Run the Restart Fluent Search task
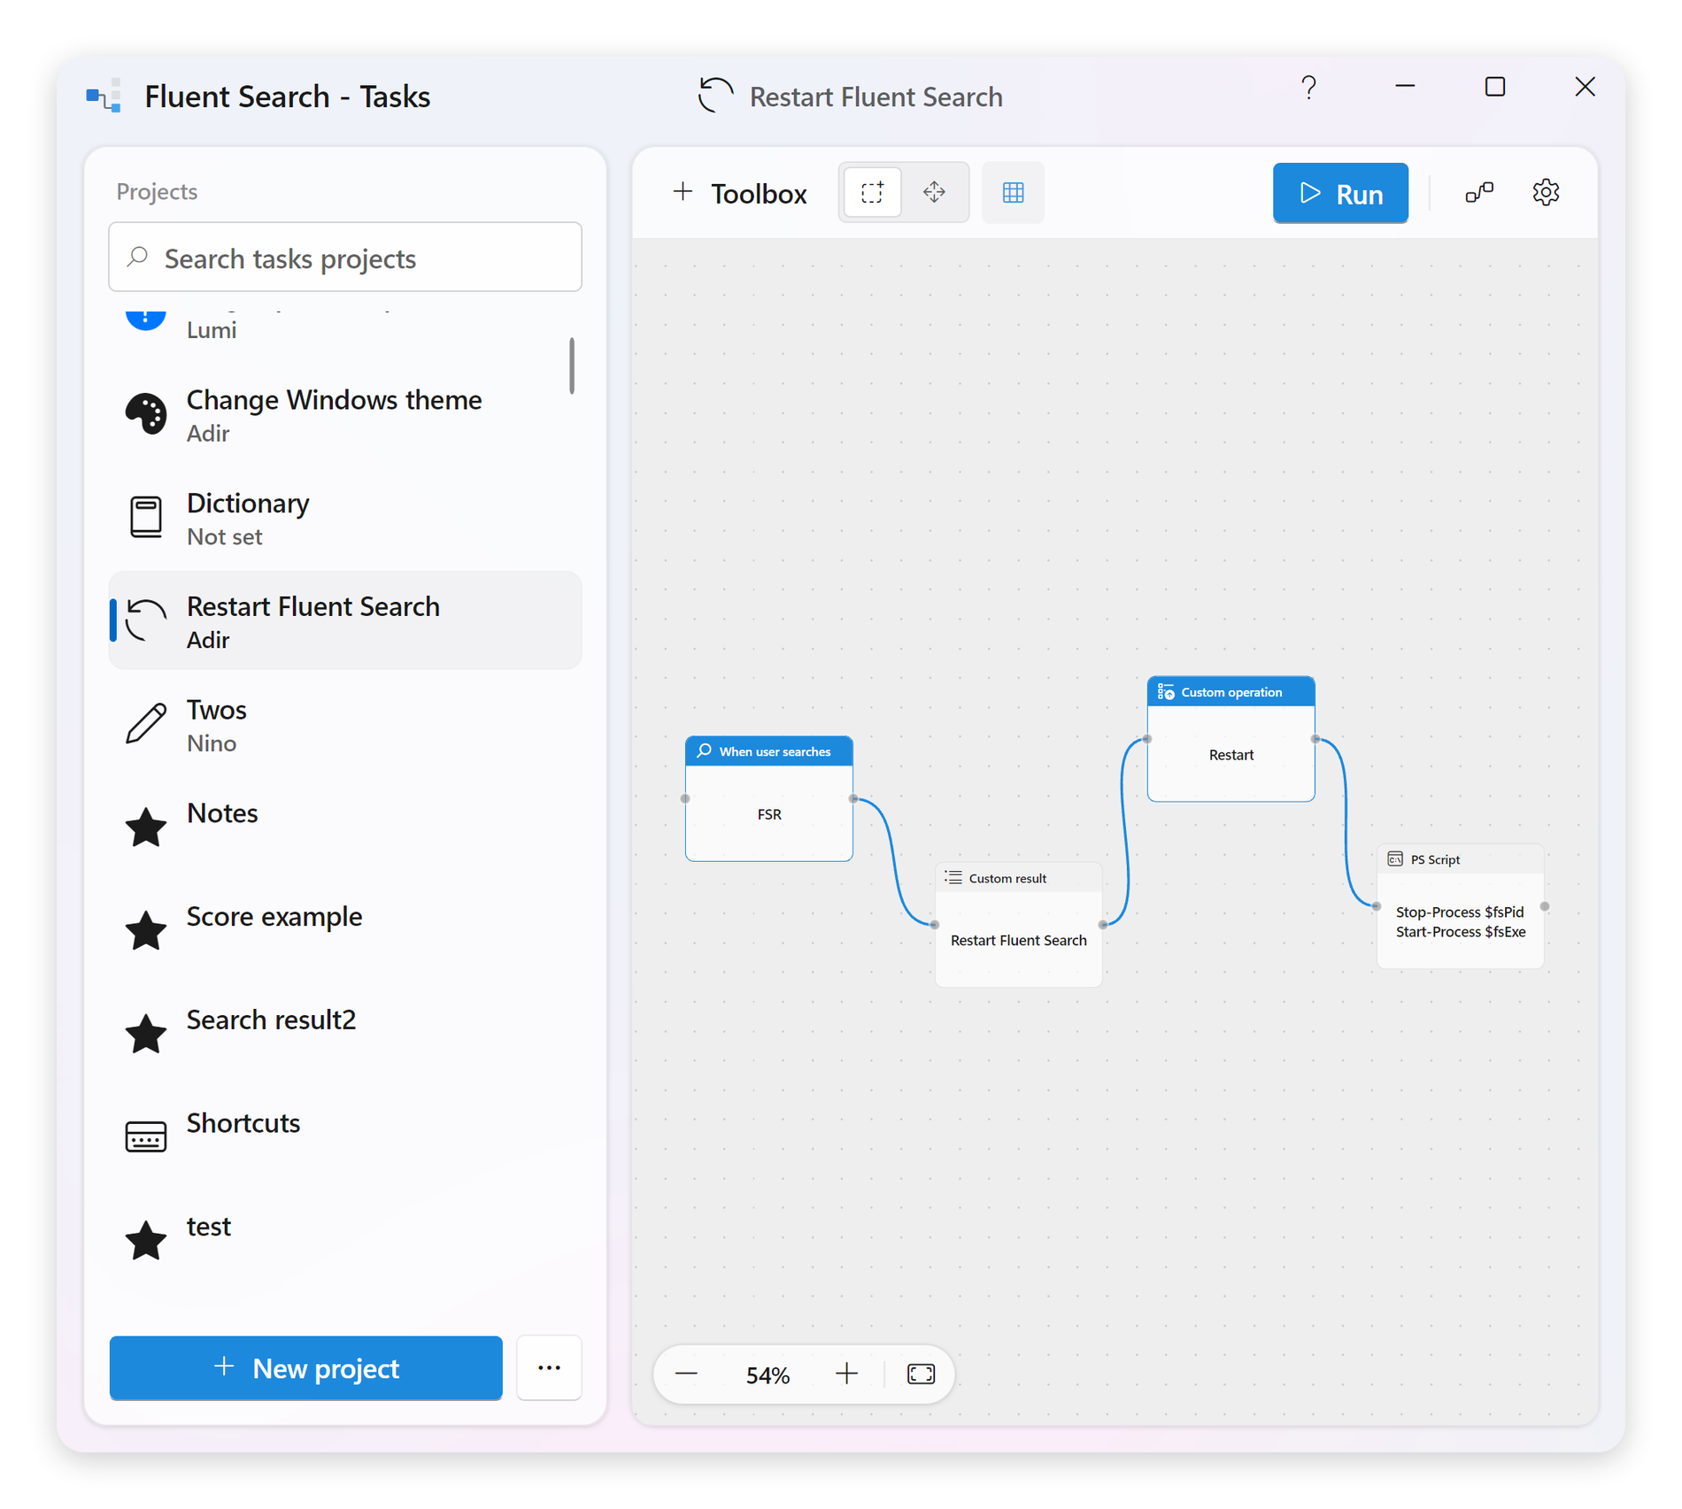 point(1339,193)
